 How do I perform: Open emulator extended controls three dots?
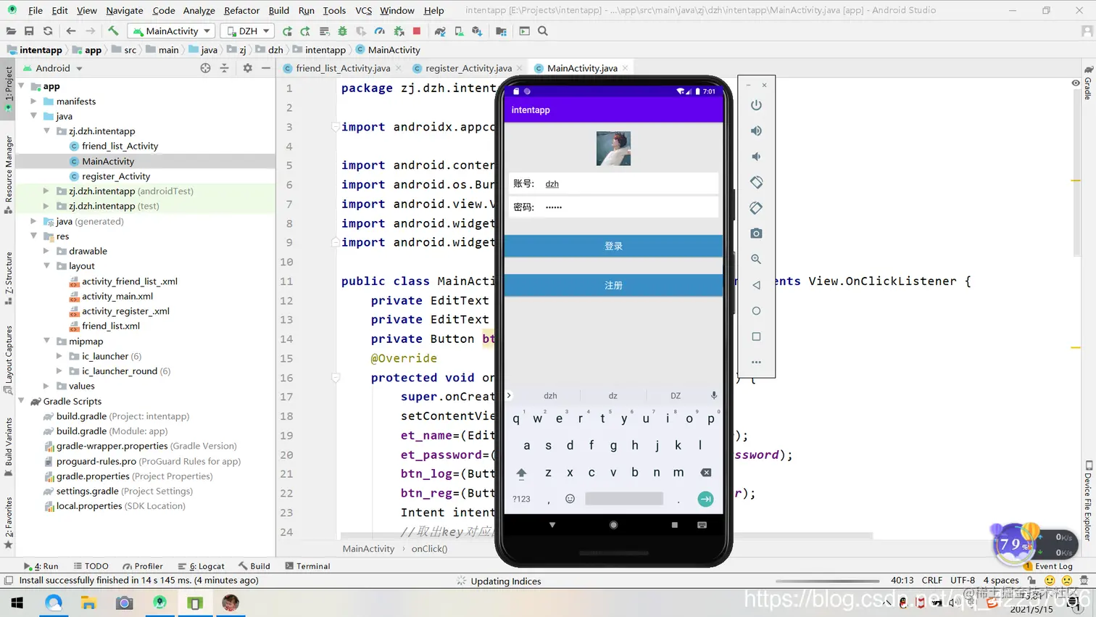[756, 363]
